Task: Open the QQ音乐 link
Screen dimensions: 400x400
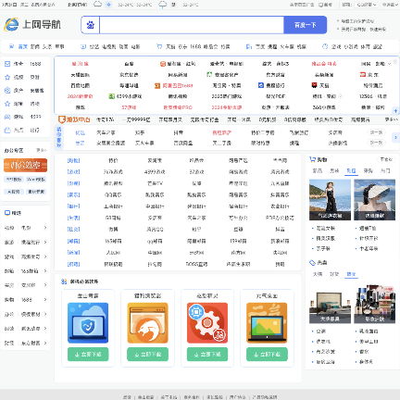Action: (113, 194)
